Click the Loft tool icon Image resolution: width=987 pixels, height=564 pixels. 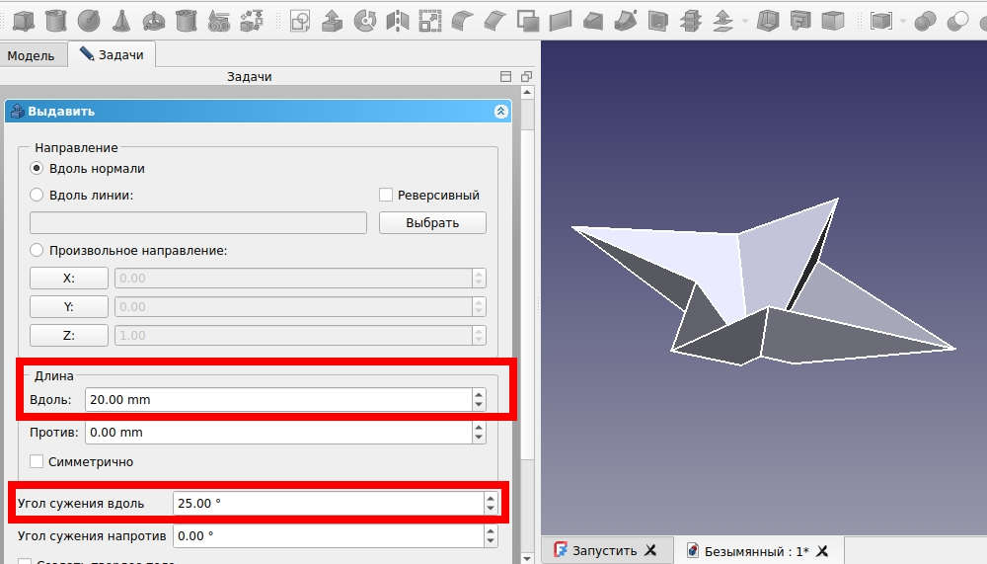(x=593, y=21)
